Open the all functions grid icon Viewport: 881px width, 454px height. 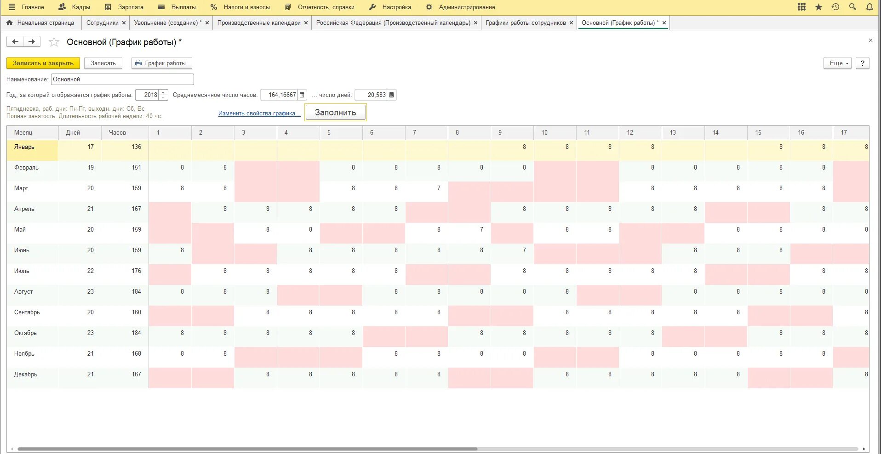pyautogui.click(x=801, y=7)
